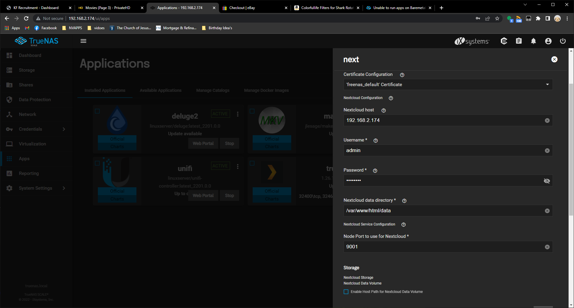Click the deluge2 water drop icon
Image resolution: width=574 pixels, height=308 pixels.
[117, 120]
